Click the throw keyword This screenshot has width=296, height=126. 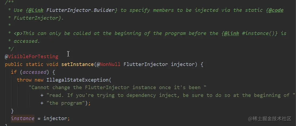(24, 80)
